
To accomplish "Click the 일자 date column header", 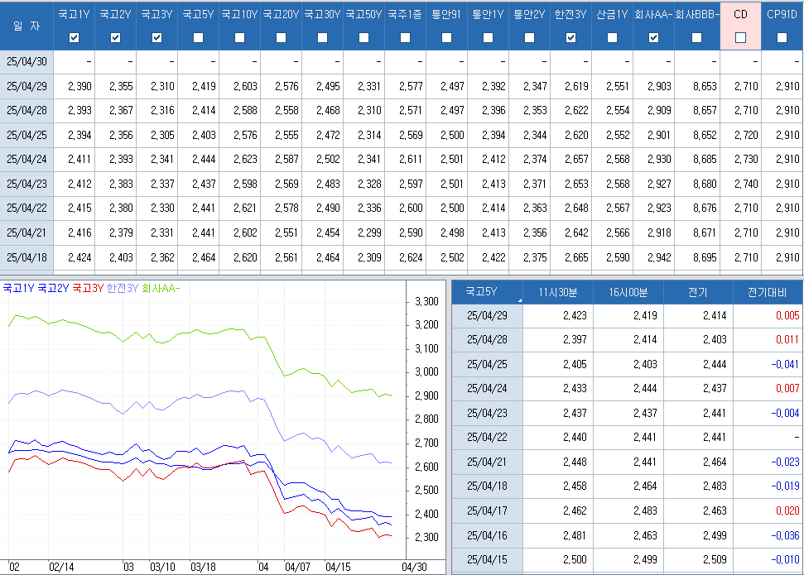I will pos(26,26).
